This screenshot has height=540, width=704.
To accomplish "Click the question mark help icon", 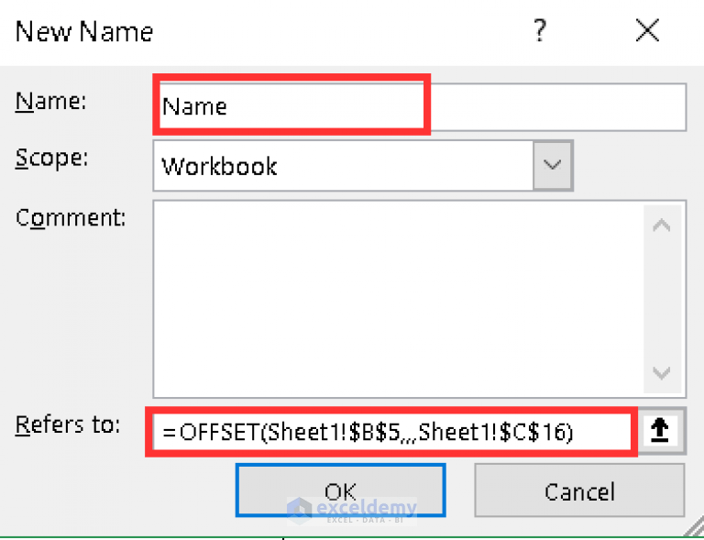I will (540, 30).
